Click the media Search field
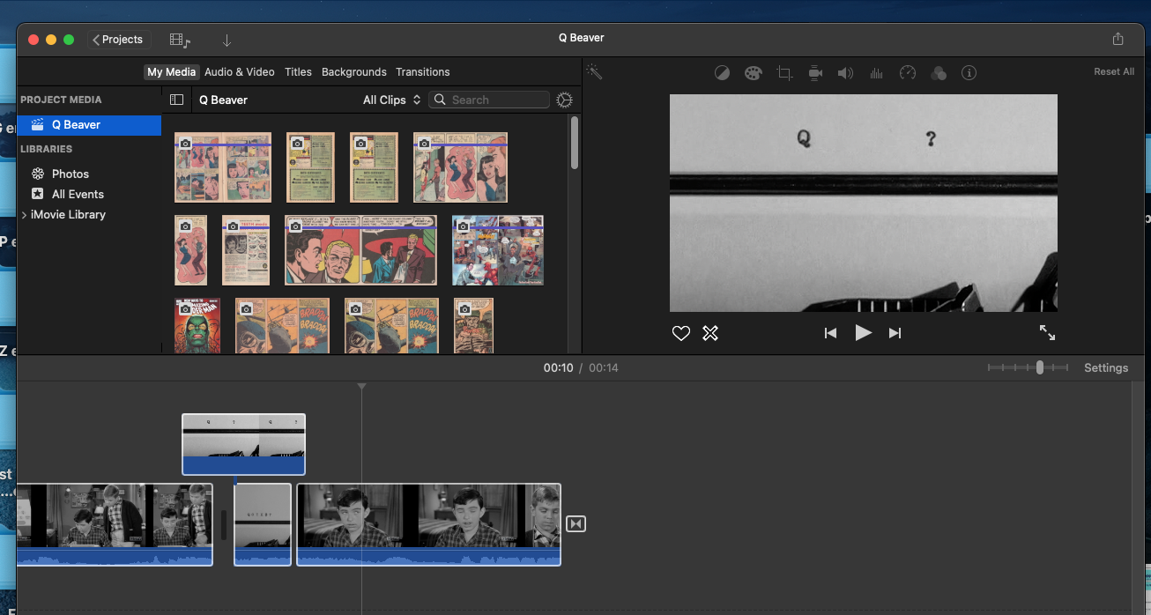Viewport: 1151px width, 615px height. [488, 100]
